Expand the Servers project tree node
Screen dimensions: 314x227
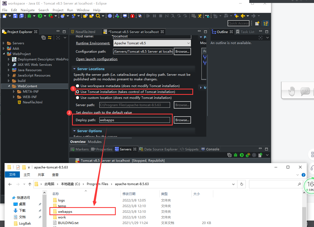coord(3,43)
